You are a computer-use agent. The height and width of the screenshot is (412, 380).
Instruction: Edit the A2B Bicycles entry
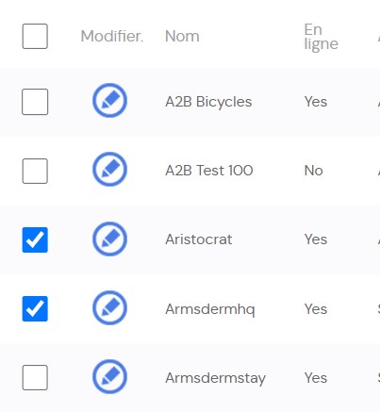pos(109,101)
